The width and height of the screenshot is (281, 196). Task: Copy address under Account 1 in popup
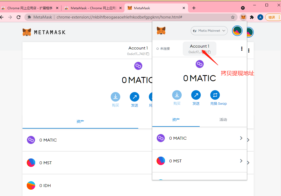(x=199, y=52)
